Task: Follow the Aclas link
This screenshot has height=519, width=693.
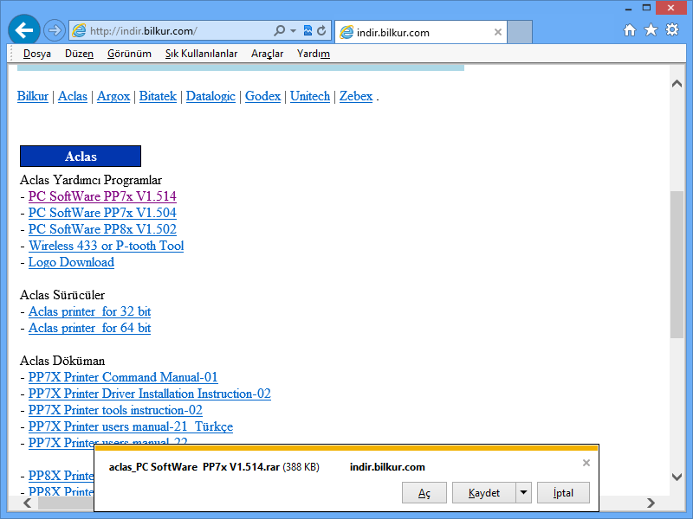Action: click(73, 96)
